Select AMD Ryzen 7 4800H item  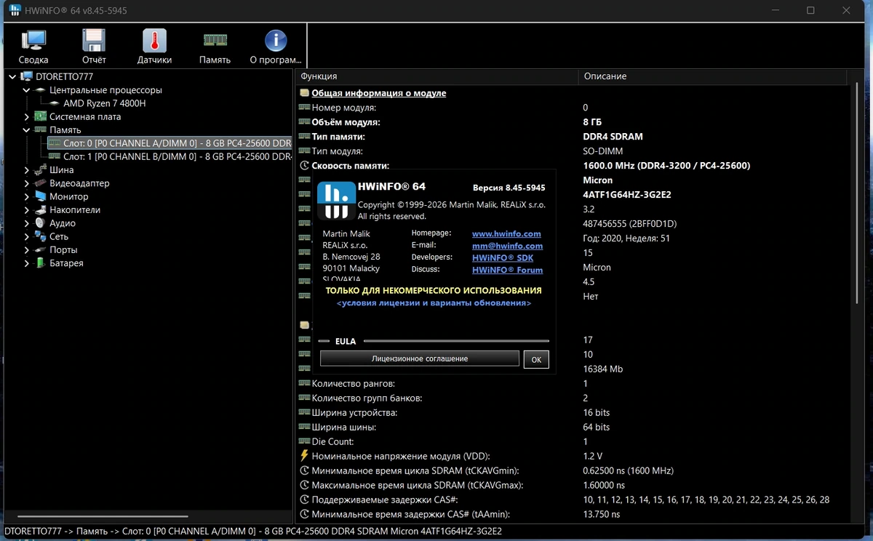coord(104,103)
